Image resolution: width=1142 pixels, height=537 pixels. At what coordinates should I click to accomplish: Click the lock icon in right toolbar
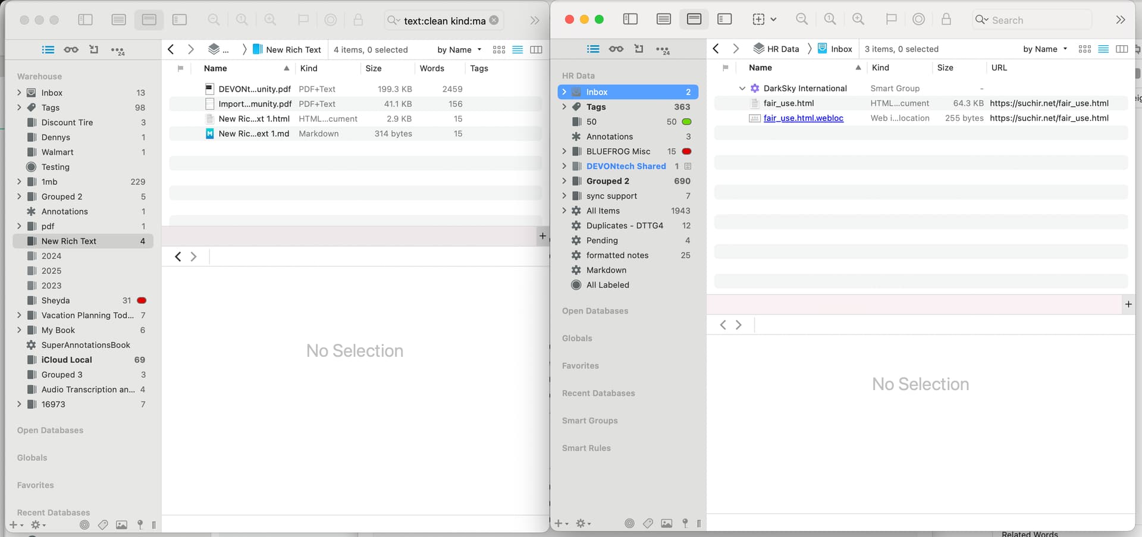[x=946, y=20]
